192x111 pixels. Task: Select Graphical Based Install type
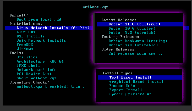point(136,82)
